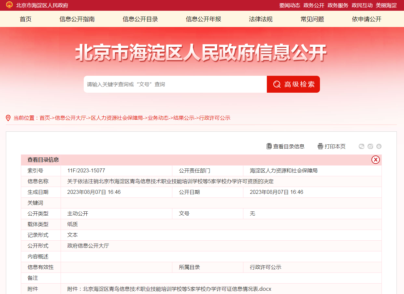The width and height of the screenshot is (404, 294).
Task: Open 信息公开目录 menu item
Action: coord(140,19)
